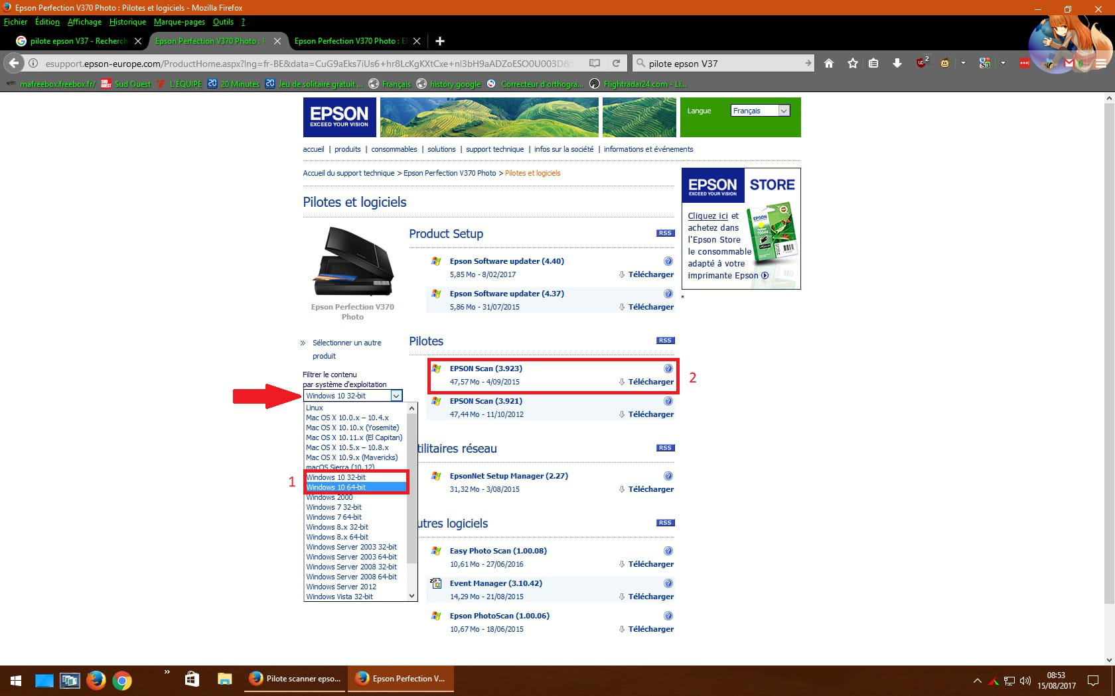1115x696 pixels.
Task: Open the Fichier menu
Action: coord(15,22)
